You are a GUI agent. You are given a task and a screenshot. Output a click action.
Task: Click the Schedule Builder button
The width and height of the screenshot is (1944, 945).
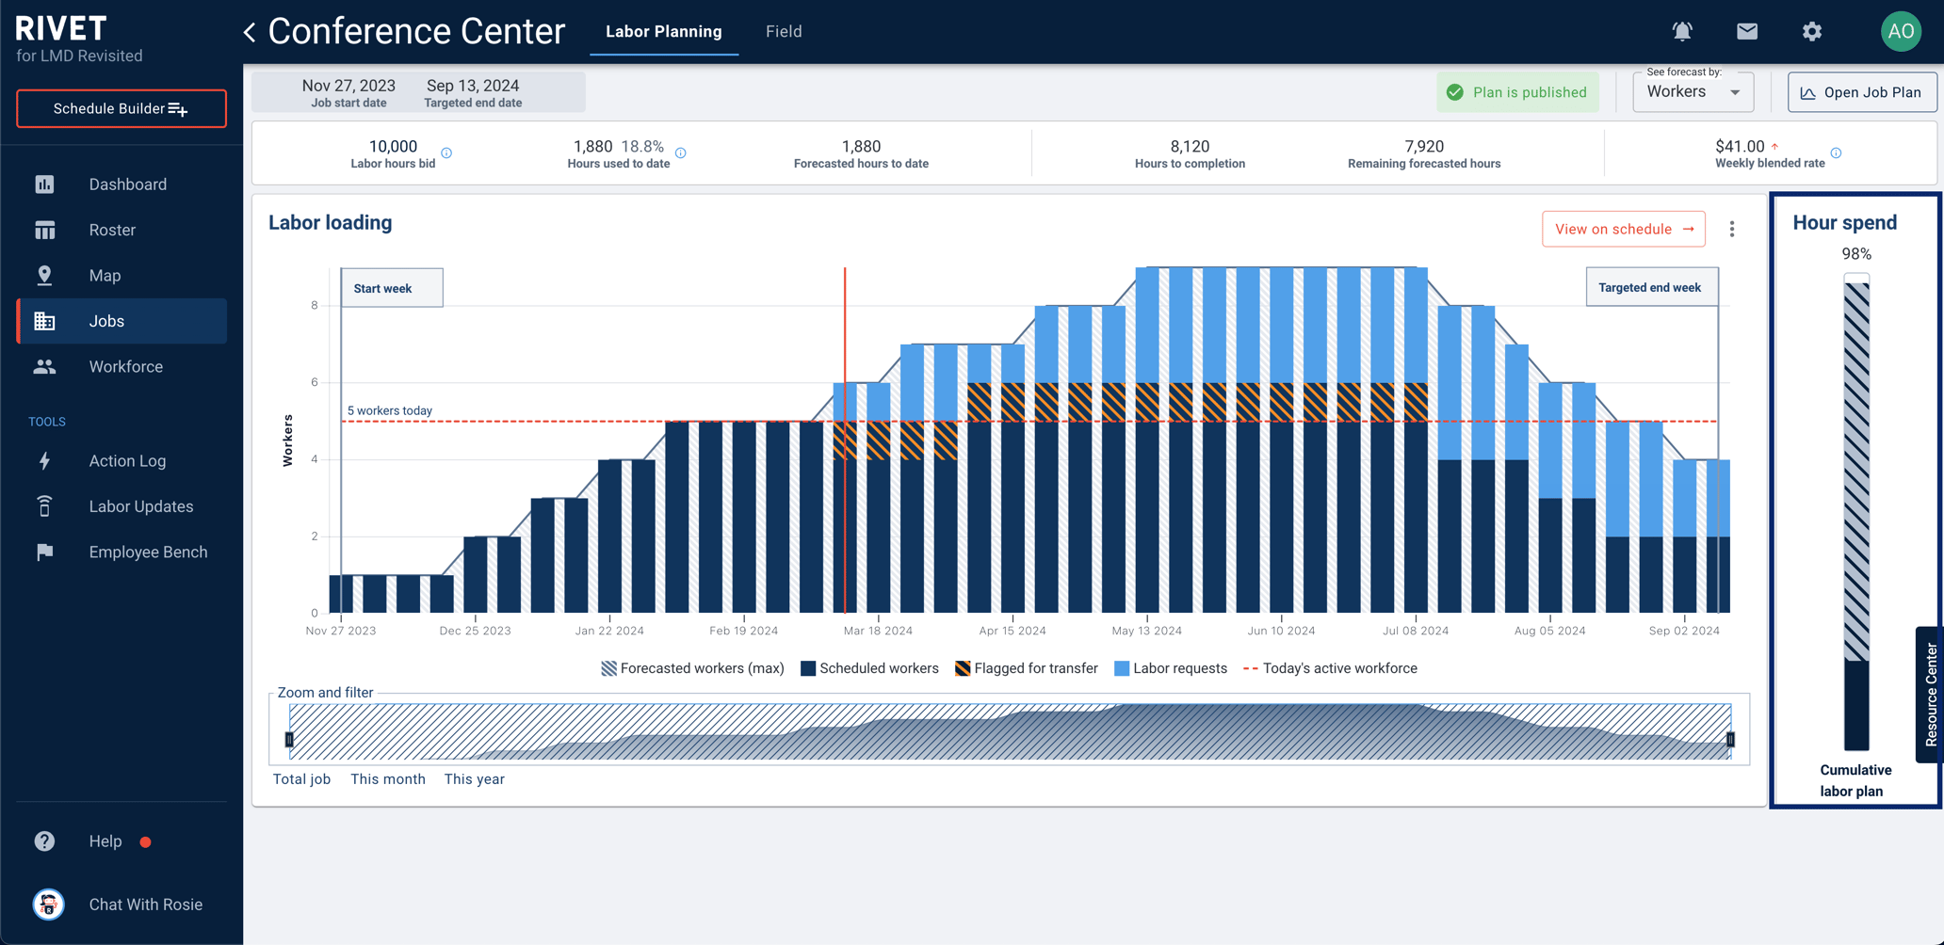(x=121, y=108)
